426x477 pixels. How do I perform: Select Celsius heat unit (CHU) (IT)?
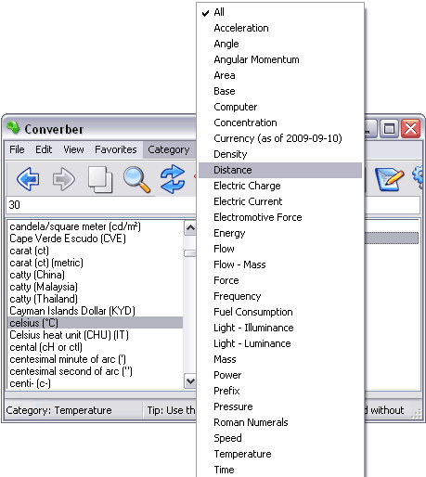[x=95, y=335]
